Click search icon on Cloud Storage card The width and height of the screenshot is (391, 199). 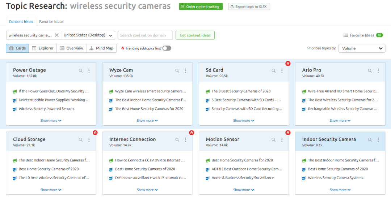coord(80,140)
